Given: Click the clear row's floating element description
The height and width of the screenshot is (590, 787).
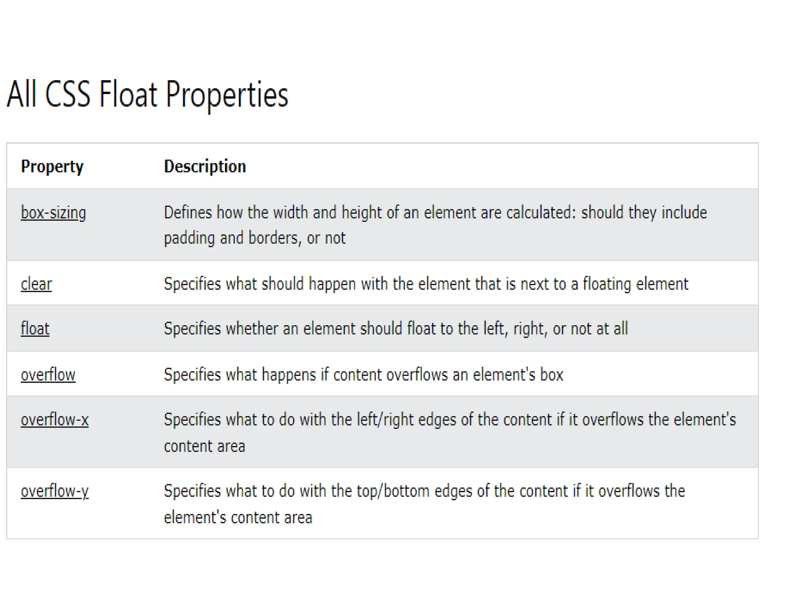Looking at the screenshot, I should (x=426, y=284).
